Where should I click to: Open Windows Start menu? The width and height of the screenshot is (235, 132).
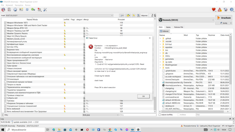click(3, 130)
